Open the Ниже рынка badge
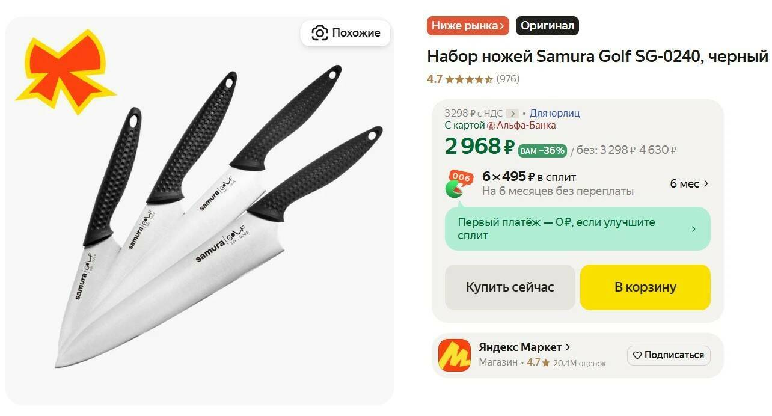 (468, 26)
